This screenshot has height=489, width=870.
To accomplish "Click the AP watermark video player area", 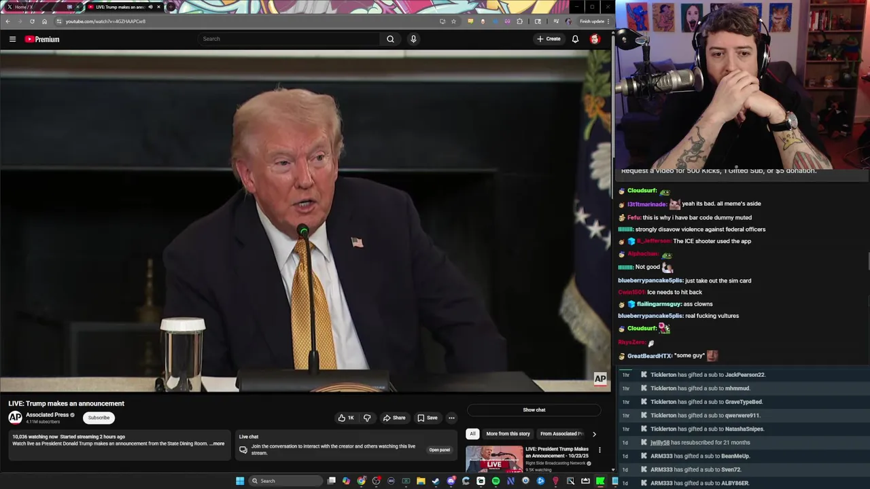I will 600,379.
